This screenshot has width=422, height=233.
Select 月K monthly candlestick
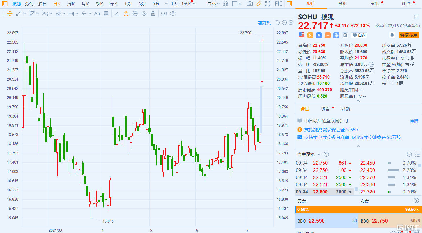click(x=85, y=4)
